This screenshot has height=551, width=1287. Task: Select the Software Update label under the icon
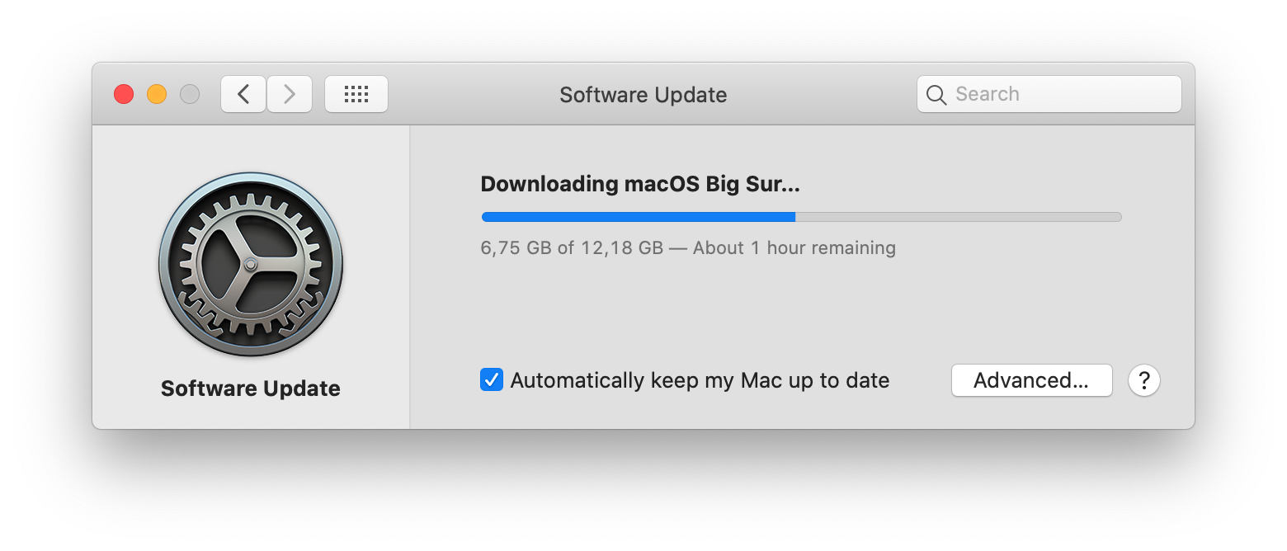(x=250, y=388)
